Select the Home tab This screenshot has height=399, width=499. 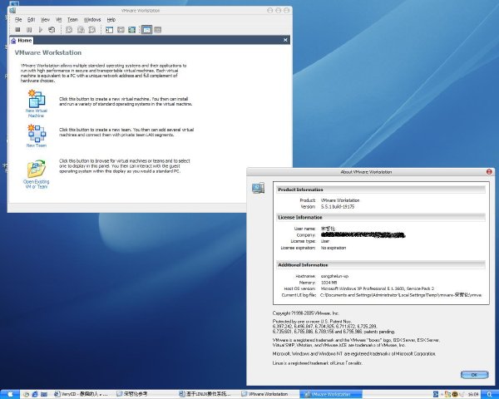22,41
